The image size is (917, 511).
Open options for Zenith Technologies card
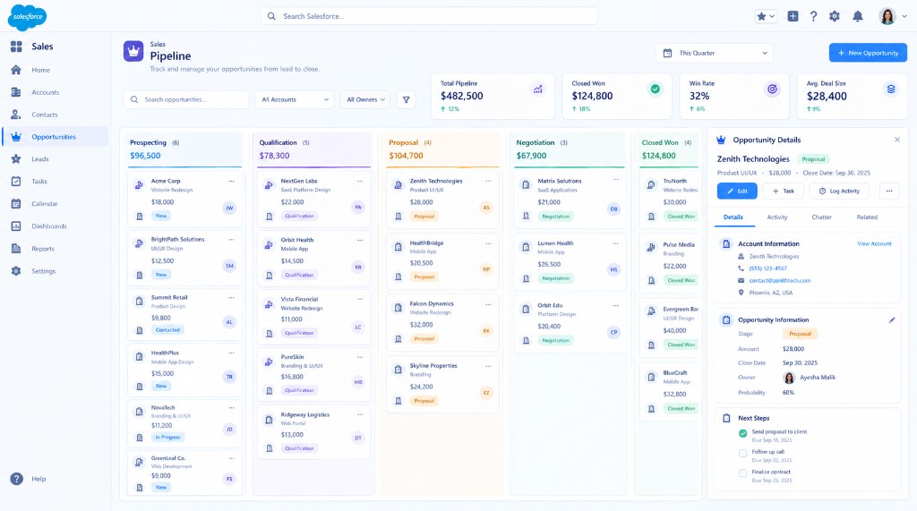[488, 182]
